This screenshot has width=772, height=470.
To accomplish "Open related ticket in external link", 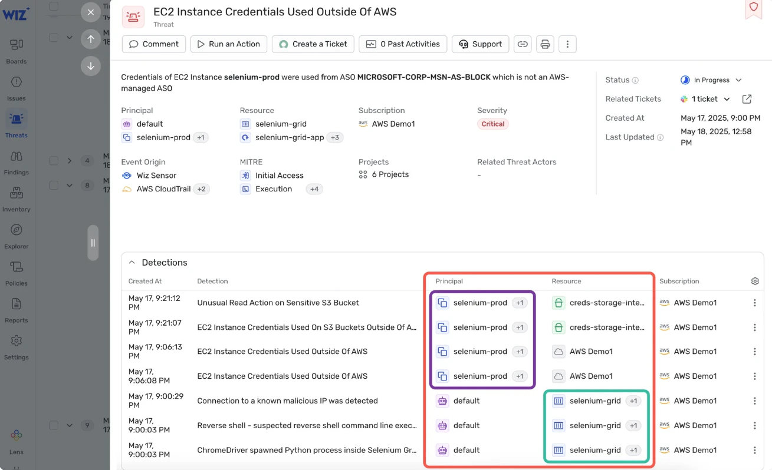I will [747, 99].
